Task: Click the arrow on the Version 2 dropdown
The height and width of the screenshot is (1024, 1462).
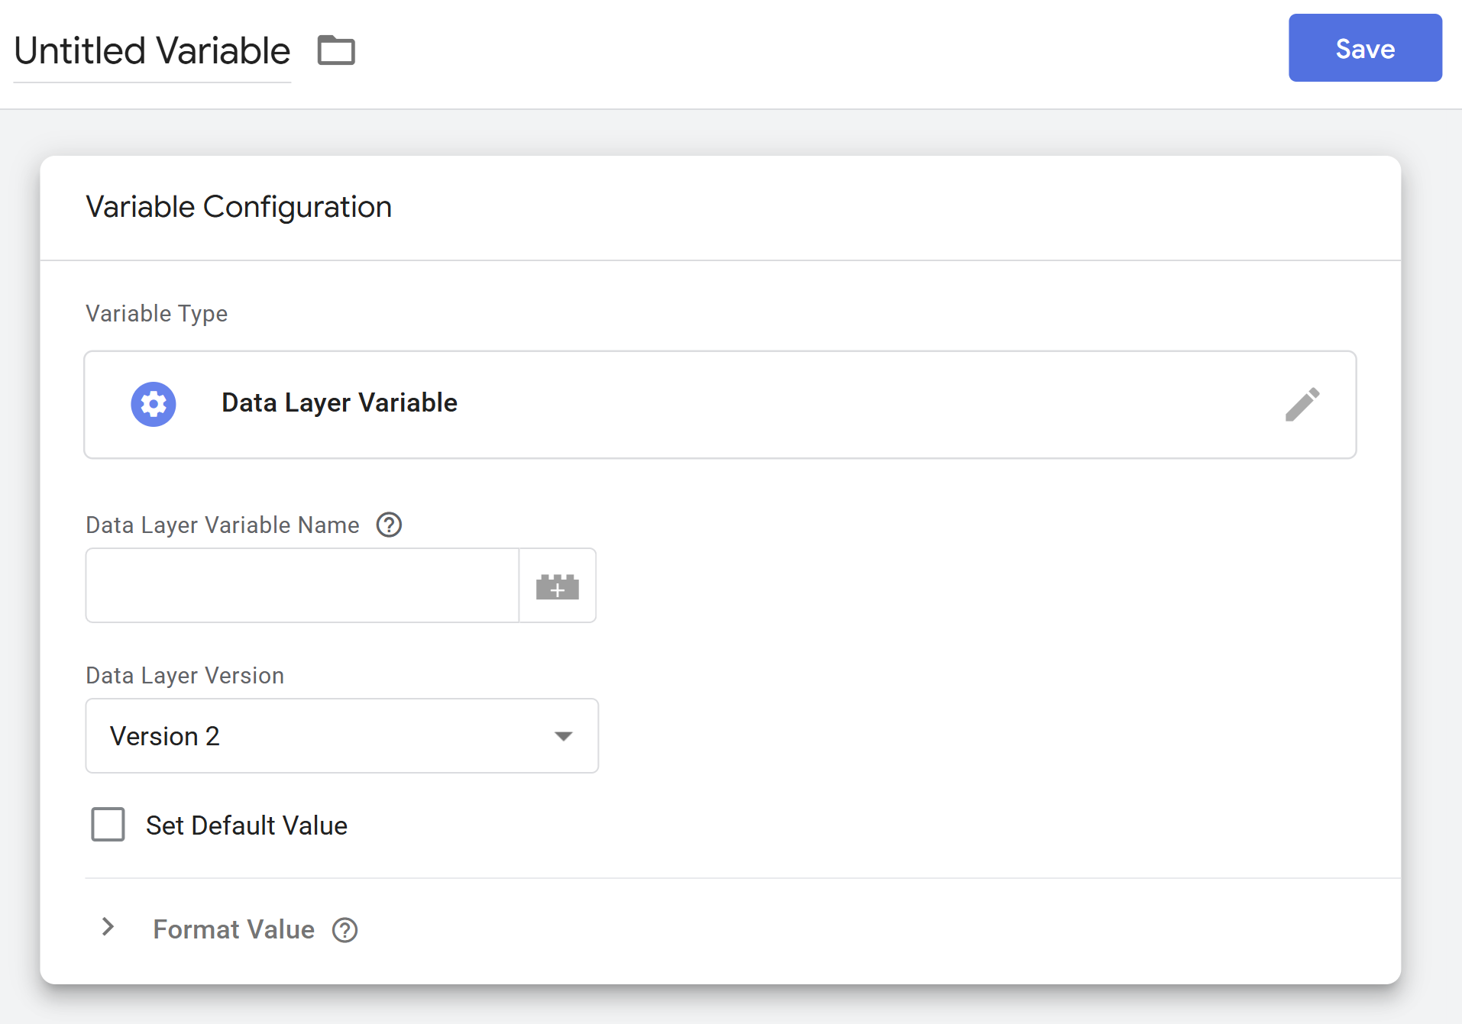Action: coord(564,736)
